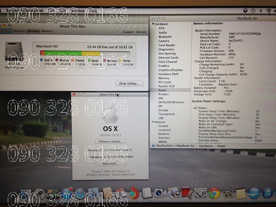
Task: Open Mail stamp icon in Dock
Action: tap(93, 193)
